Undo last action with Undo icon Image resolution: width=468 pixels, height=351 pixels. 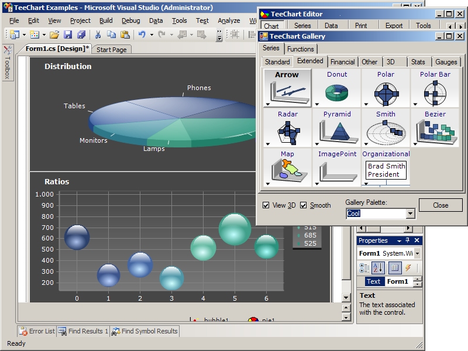pyautogui.click(x=142, y=35)
